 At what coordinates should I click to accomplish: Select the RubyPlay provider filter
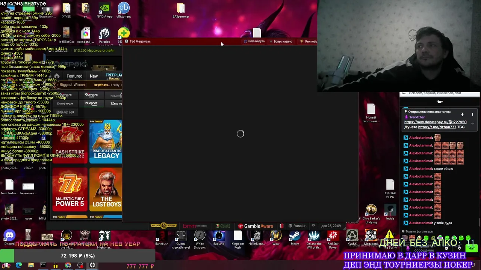coord(65,103)
